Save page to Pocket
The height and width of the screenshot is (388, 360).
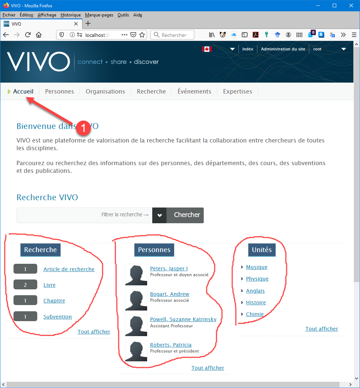coord(133,35)
